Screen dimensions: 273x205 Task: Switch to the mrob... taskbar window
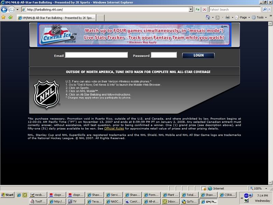[38, 195]
